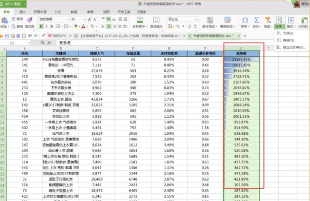Click the Save icon in quick toolbar
Screen dimensions: 310x201
(x=7, y=36)
